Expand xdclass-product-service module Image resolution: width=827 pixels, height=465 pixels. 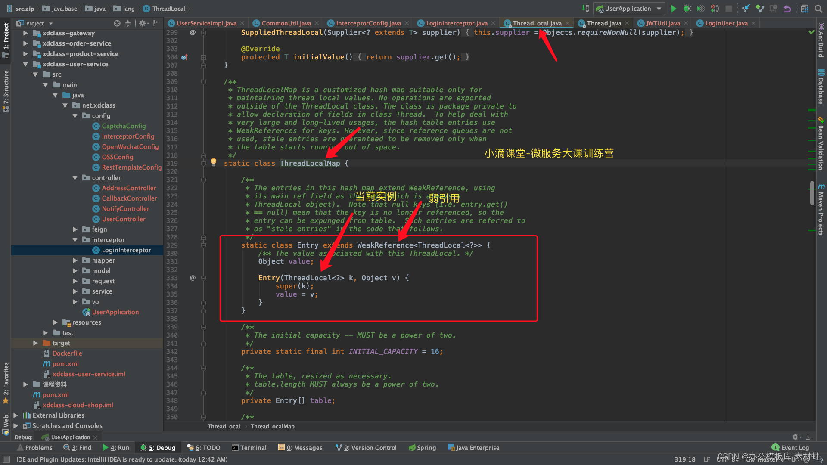click(25, 54)
